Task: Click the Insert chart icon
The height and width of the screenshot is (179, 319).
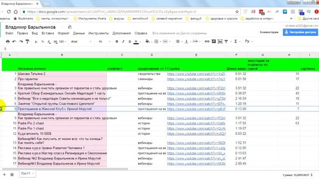Action: coord(220,41)
